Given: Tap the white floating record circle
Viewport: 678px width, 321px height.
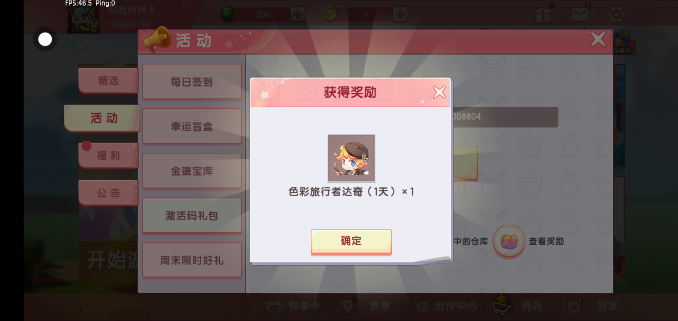Looking at the screenshot, I should pyautogui.click(x=45, y=39).
